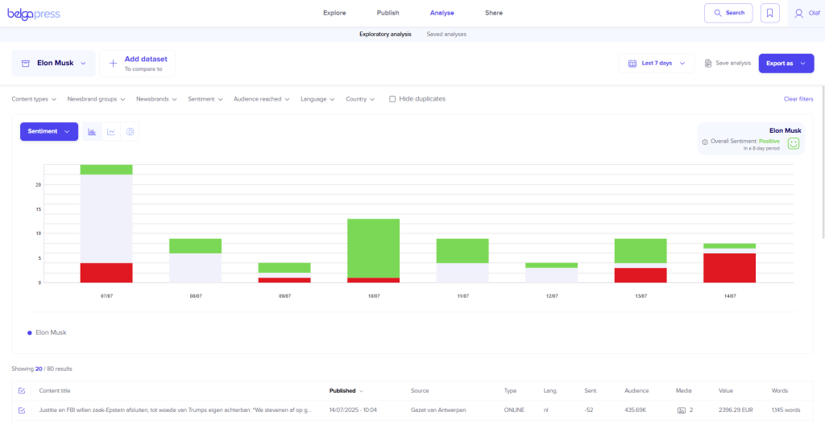Open the bookmarks icon button
The height and width of the screenshot is (424, 825).
click(x=770, y=13)
